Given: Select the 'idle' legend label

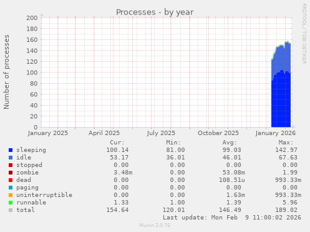Looking at the screenshot, I should coord(24,158).
